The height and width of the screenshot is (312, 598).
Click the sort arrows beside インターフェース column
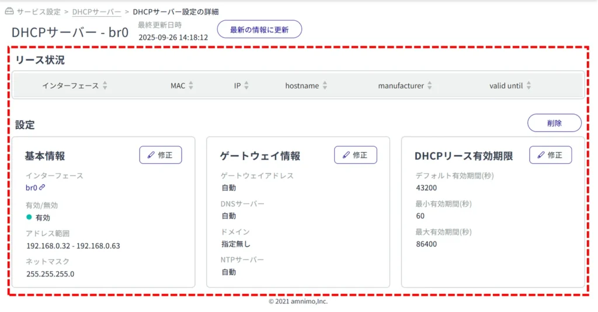105,86
